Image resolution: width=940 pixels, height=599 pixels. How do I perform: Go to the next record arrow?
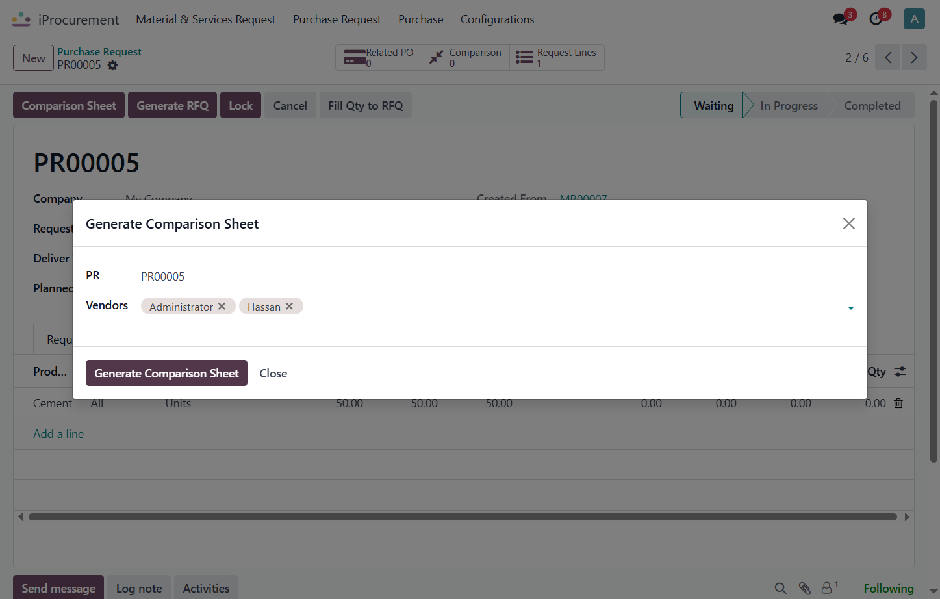[914, 58]
